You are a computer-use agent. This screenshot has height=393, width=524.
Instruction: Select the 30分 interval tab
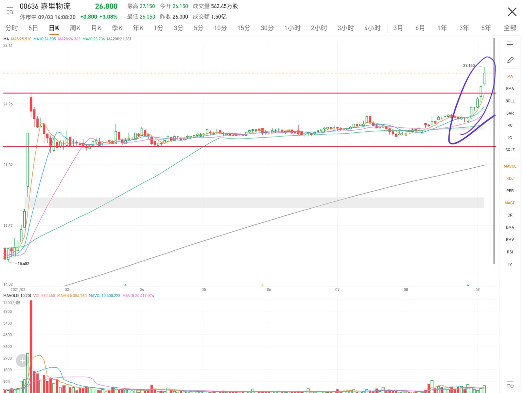[267, 28]
